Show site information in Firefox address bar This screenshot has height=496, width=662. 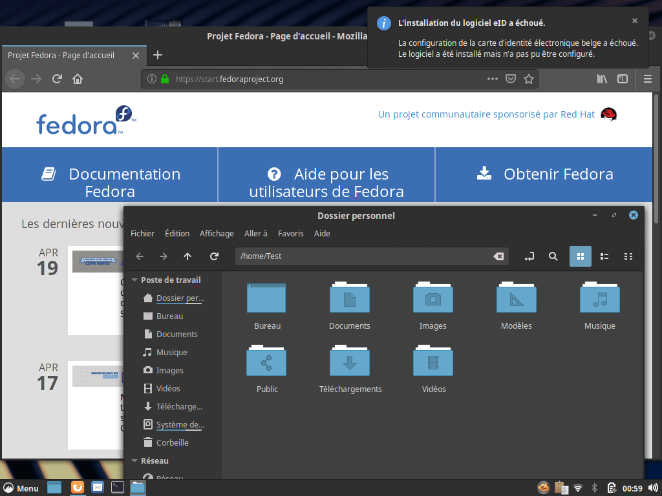pos(152,79)
